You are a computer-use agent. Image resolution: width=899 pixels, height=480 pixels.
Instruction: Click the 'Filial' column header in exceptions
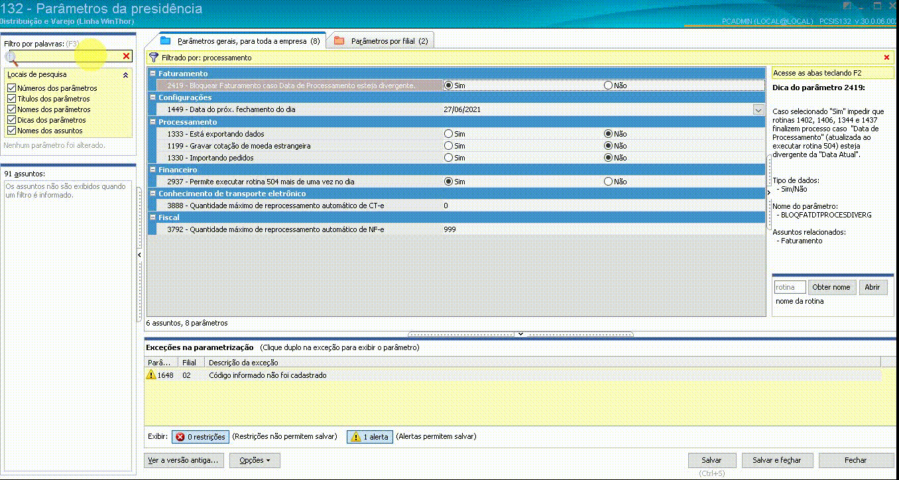pos(192,363)
